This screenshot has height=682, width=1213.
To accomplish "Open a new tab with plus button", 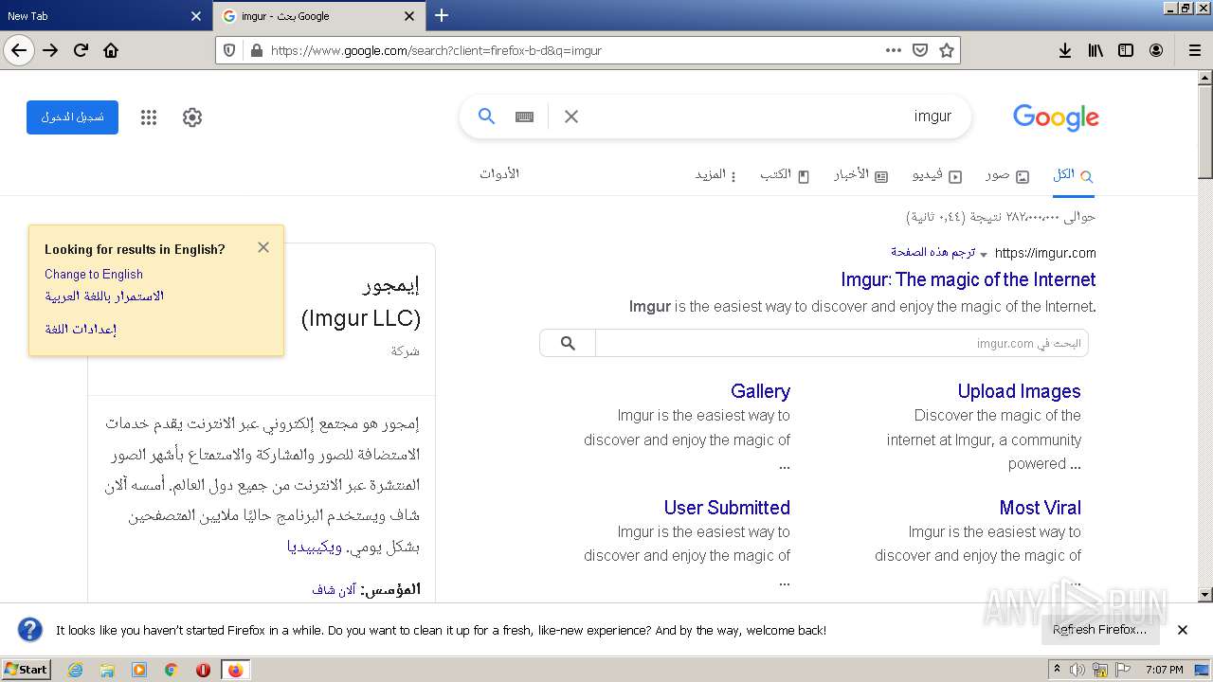I will pos(441,15).
